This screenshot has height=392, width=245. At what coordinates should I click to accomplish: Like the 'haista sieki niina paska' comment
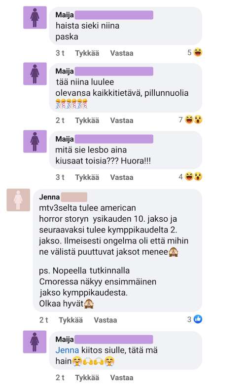point(87,53)
